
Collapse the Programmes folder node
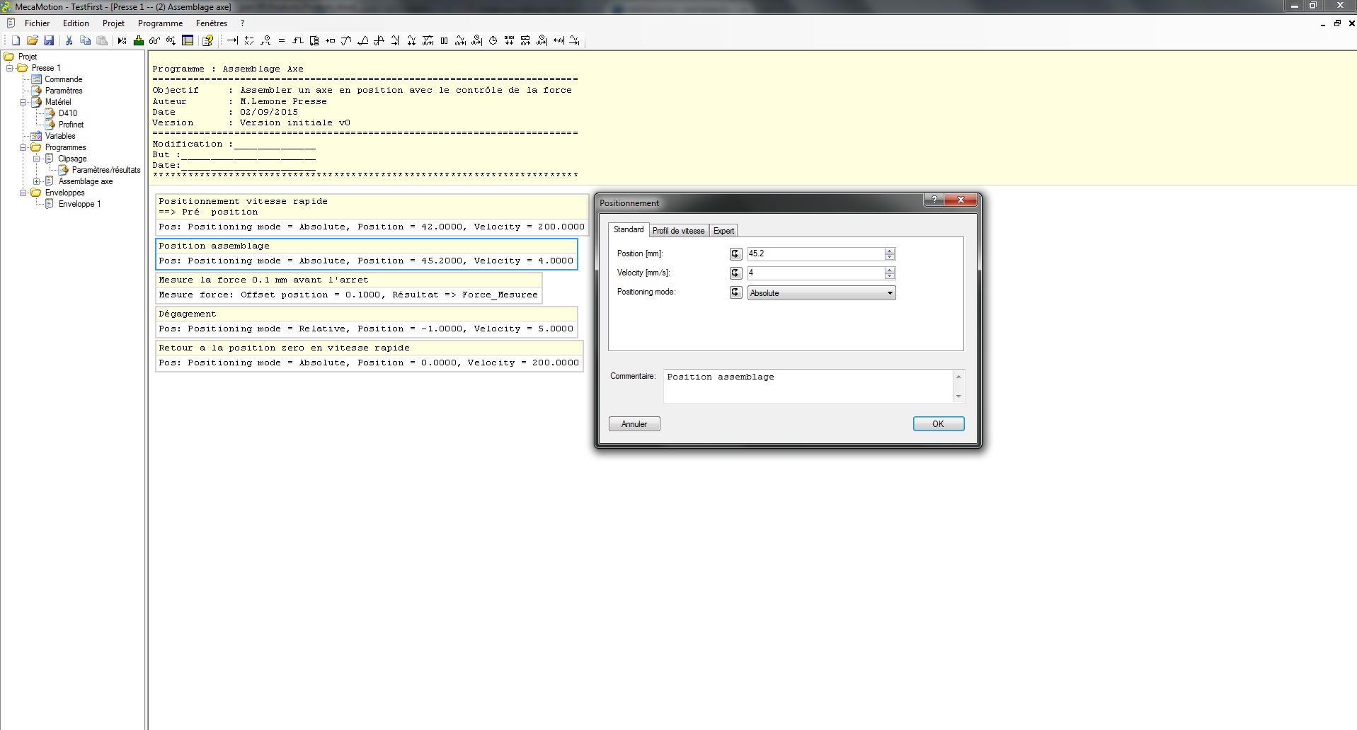[23, 147]
